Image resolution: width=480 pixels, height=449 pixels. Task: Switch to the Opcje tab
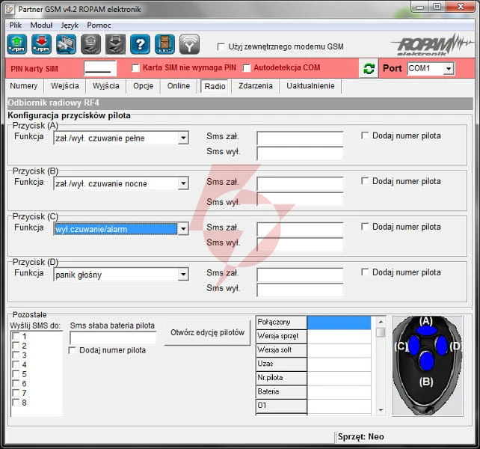(x=144, y=86)
